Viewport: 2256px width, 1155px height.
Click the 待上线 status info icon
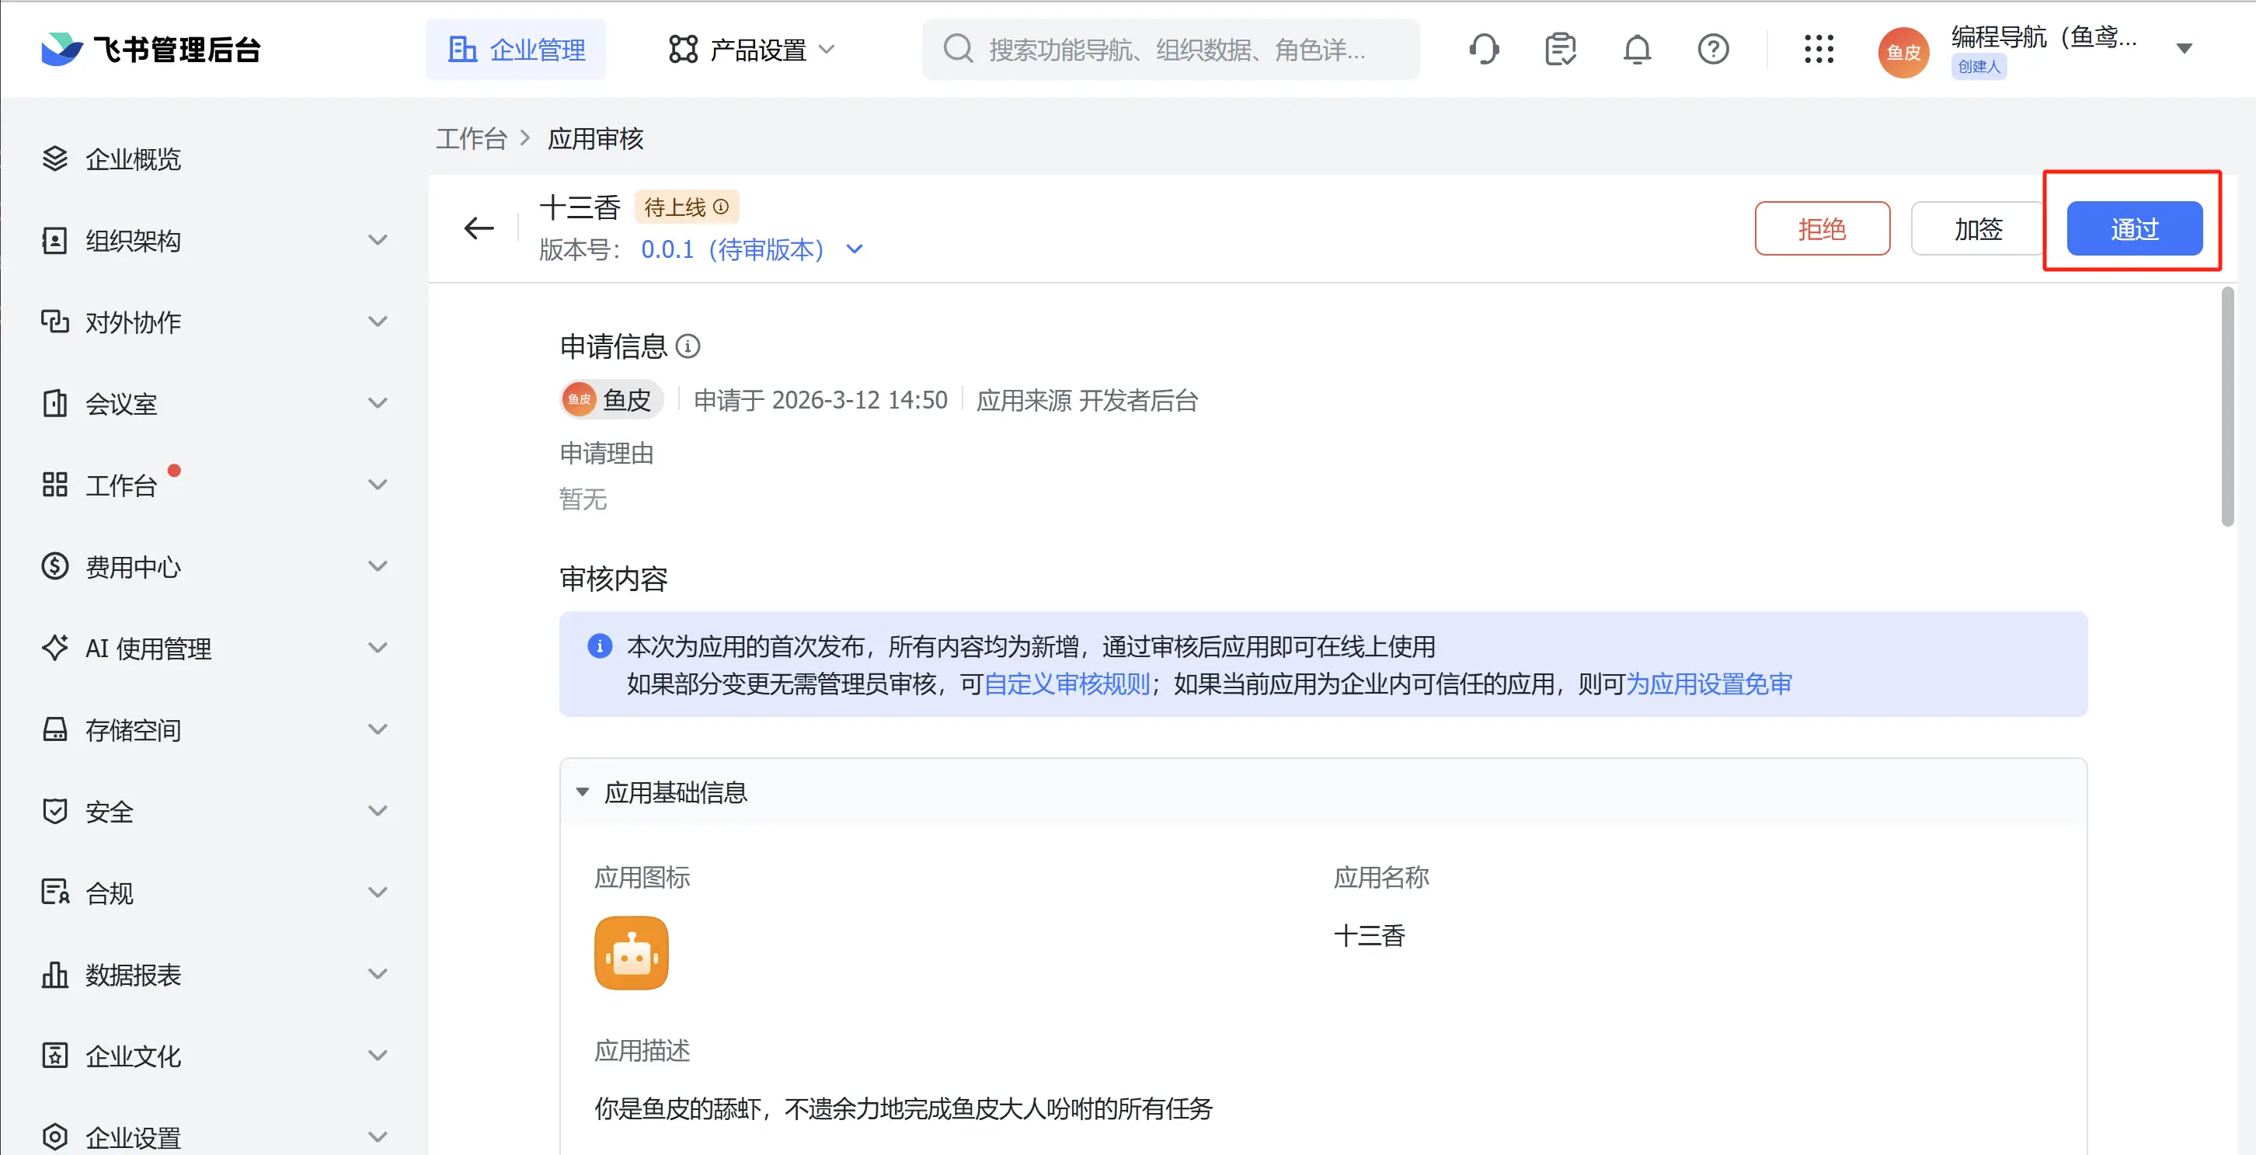coord(721,207)
